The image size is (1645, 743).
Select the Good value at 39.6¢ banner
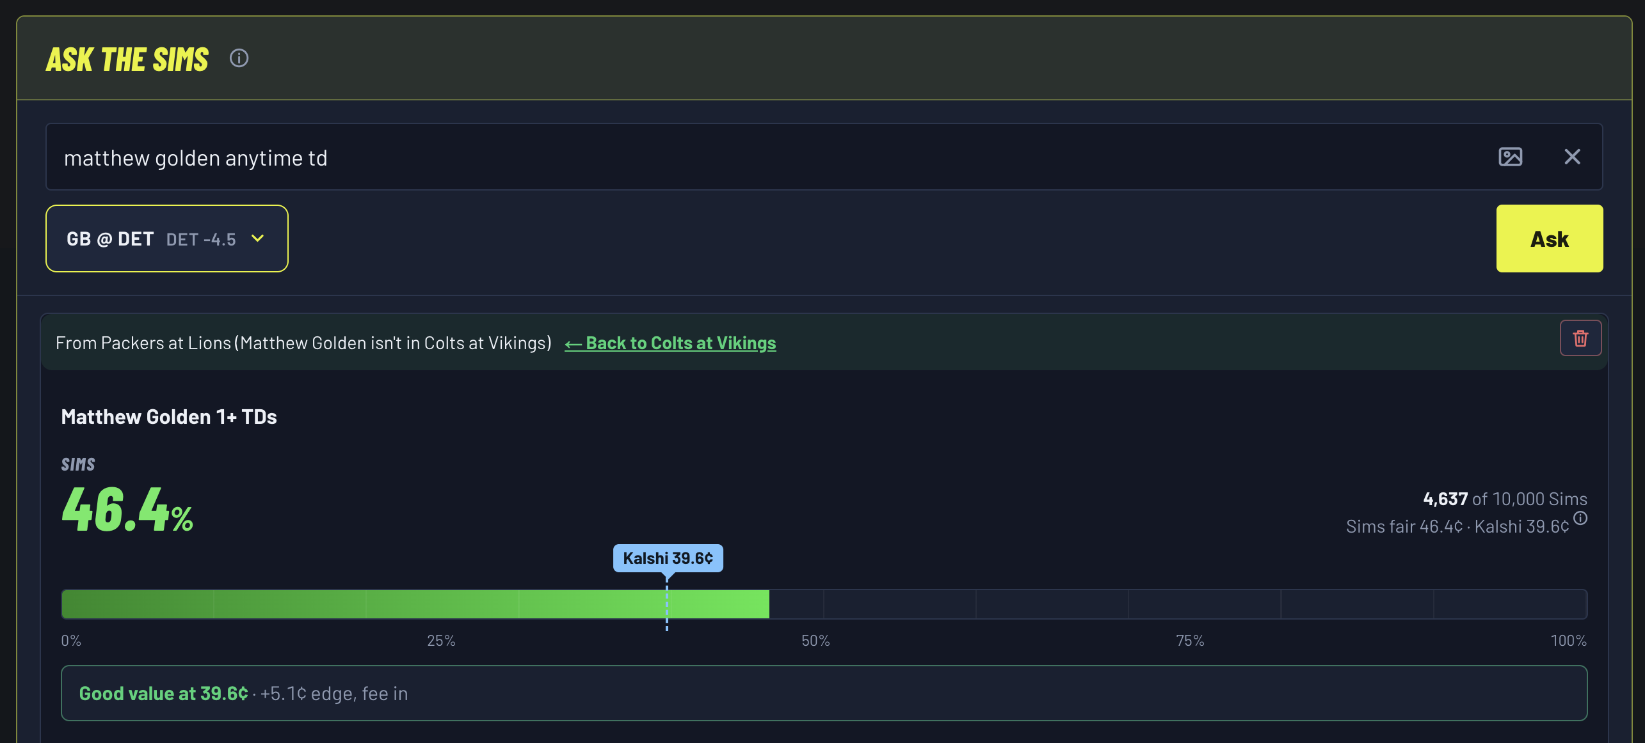(824, 693)
